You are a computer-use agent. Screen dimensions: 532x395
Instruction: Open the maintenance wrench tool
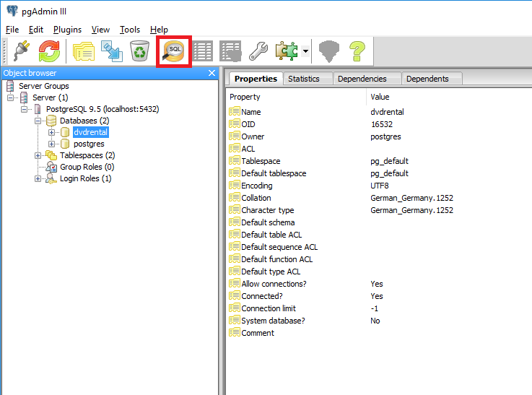point(258,51)
